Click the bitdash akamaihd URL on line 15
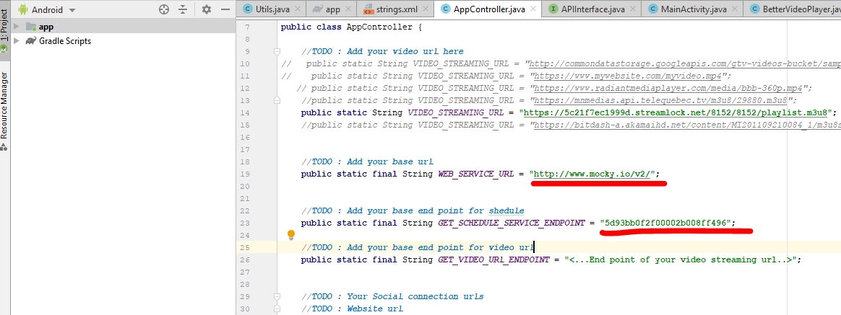Image resolution: width=841 pixels, height=315 pixels. click(x=688, y=125)
